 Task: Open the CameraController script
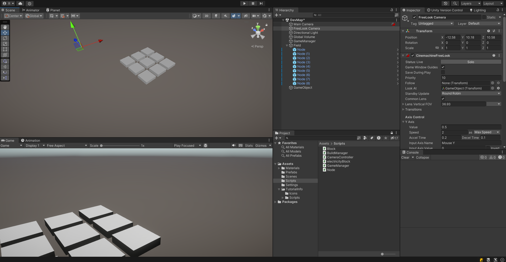pyautogui.click(x=340, y=157)
